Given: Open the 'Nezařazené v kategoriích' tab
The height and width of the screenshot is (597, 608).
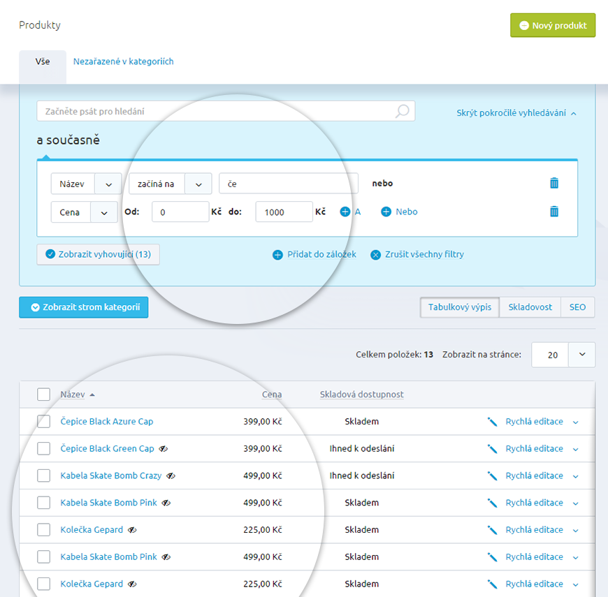Looking at the screenshot, I should tap(123, 61).
